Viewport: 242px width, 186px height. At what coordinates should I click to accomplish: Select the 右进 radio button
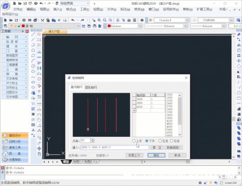pos(172,141)
